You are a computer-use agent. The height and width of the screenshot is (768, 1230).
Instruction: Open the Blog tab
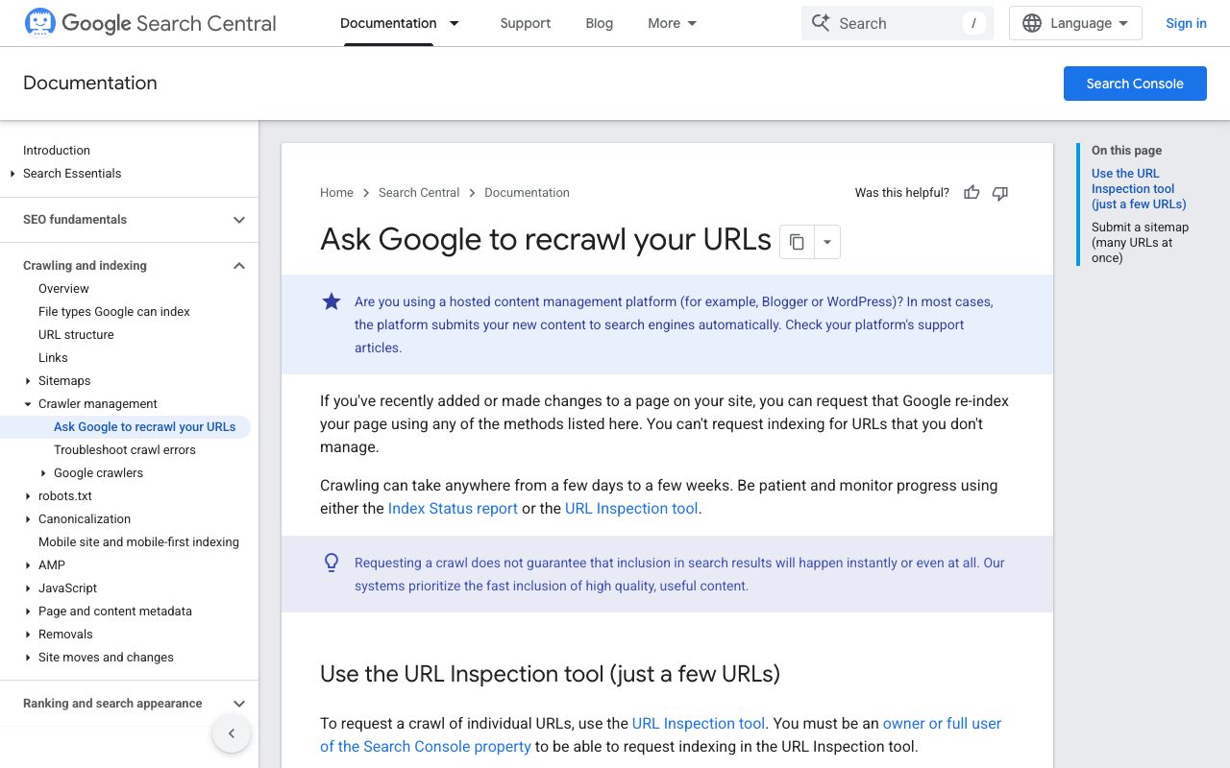coord(600,23)
